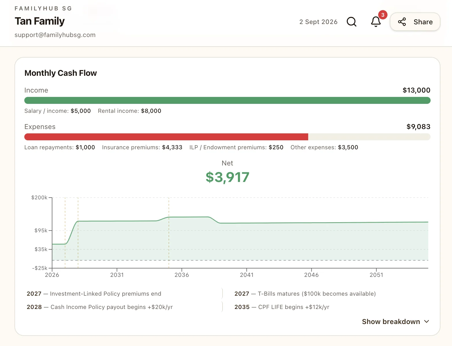Click income total $13,000
Viewport: 452px width, 346px height.
pos(416,90)
